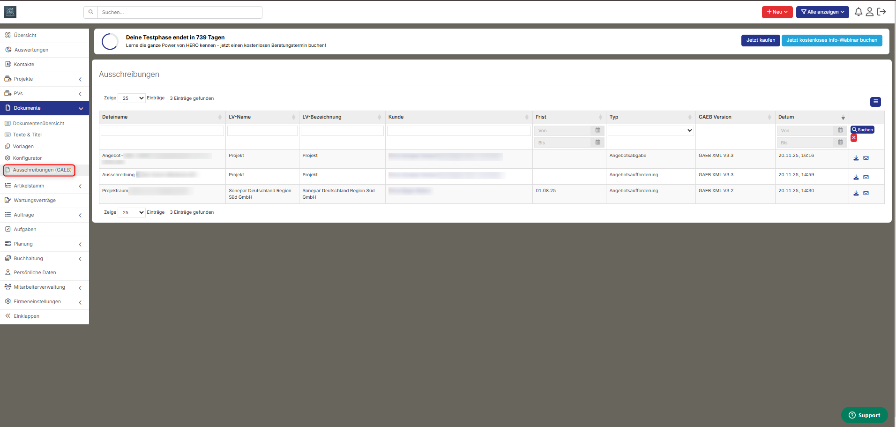Collapse the sidebar via Einklappen

[26, 316]
